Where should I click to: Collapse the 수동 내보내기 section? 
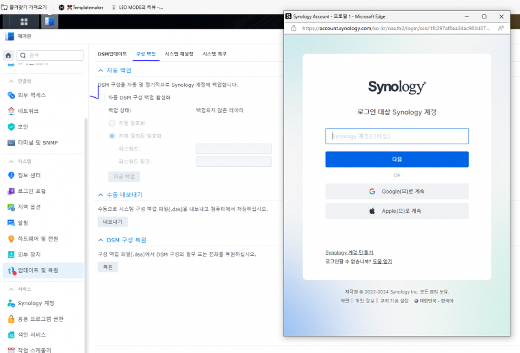click(101, 195)
